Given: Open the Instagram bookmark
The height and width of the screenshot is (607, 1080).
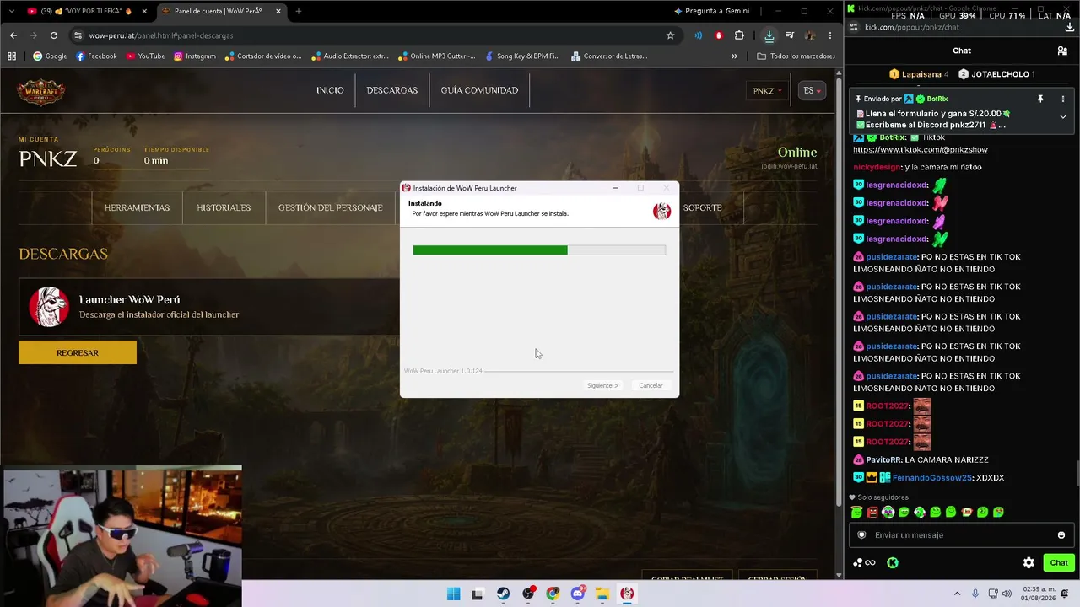Looking at the screenshot, I should 195,56.
